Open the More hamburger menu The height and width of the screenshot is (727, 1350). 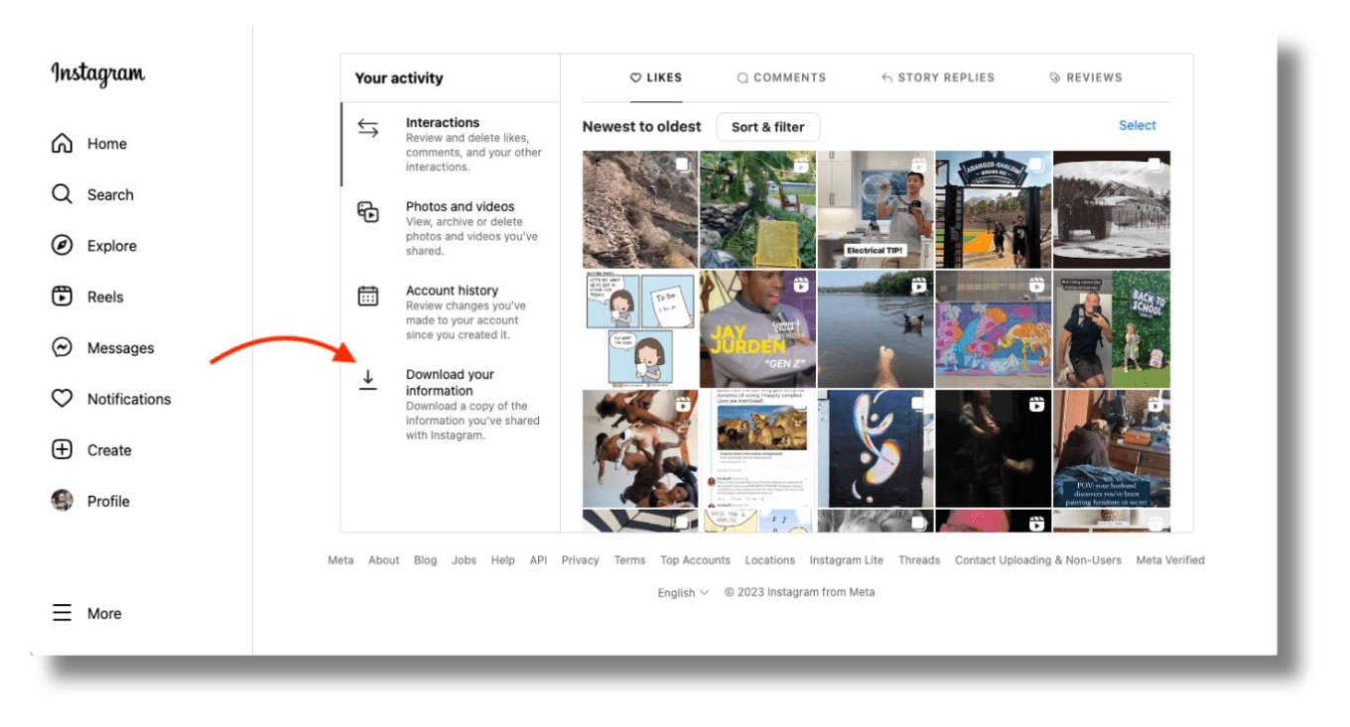coord(62,613)
